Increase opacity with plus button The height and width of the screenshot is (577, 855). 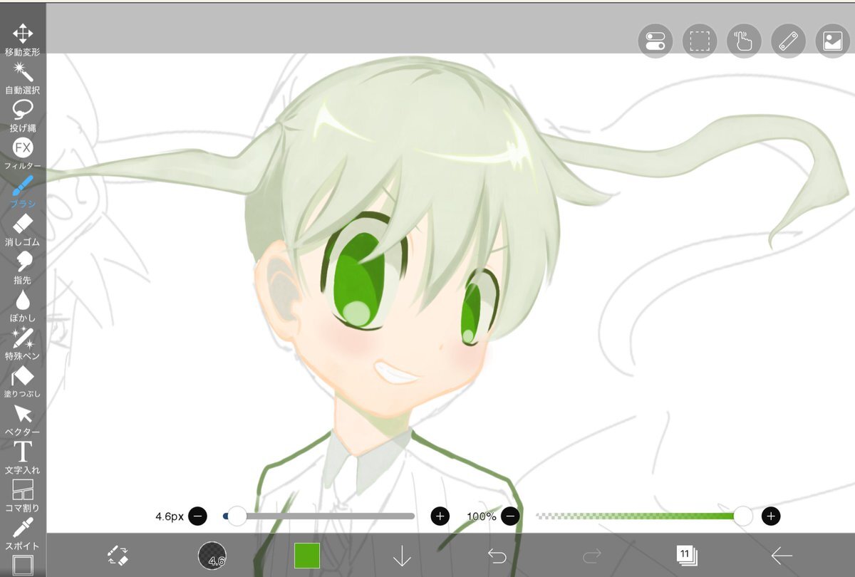771,516
